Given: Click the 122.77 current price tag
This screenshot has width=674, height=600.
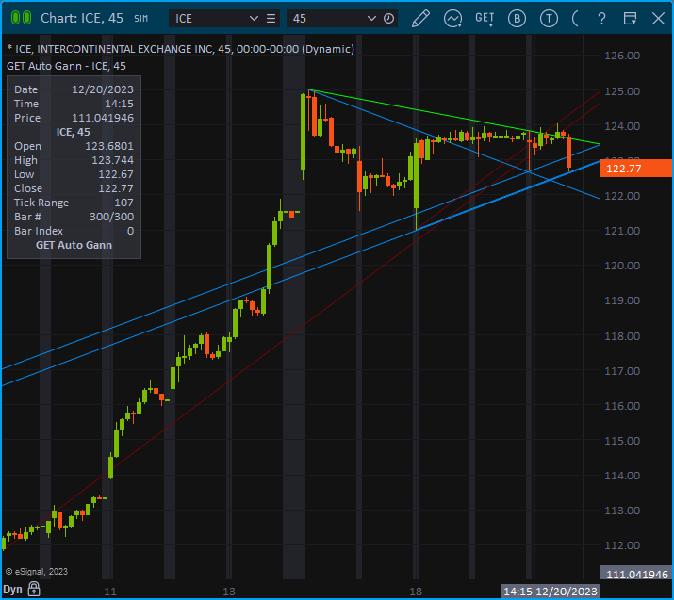Looking at the screenshot, I should [635, 169].
